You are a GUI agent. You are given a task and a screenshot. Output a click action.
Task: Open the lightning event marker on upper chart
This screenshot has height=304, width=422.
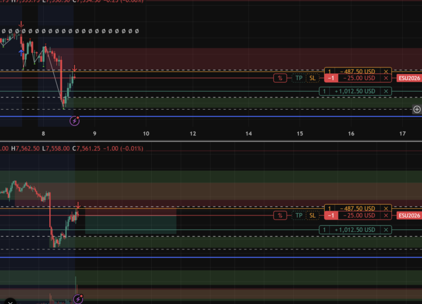point(74,121)
